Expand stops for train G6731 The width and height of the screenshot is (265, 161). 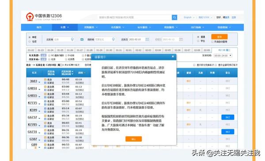[39, 133]
